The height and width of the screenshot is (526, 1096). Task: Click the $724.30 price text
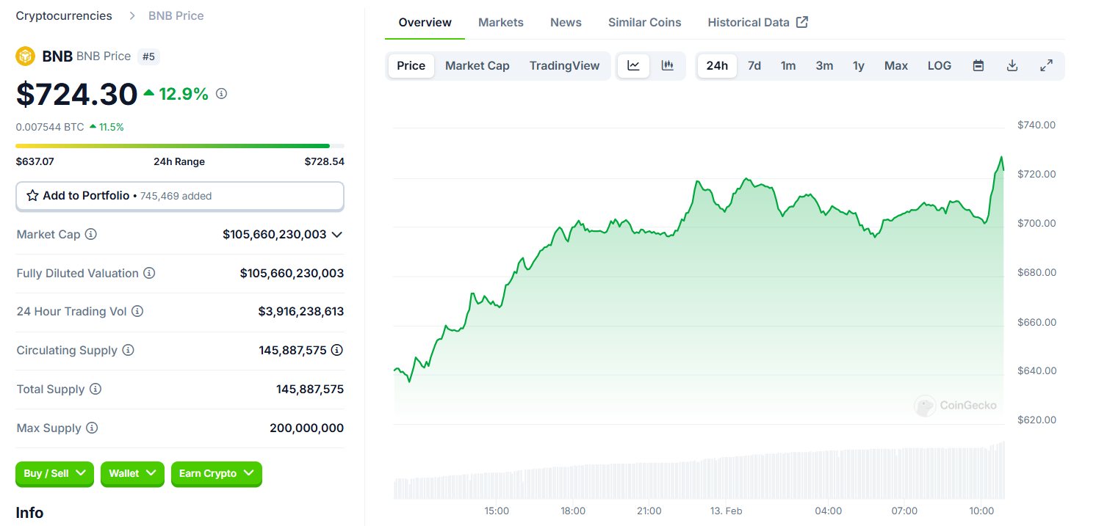(x=77, y=94)
